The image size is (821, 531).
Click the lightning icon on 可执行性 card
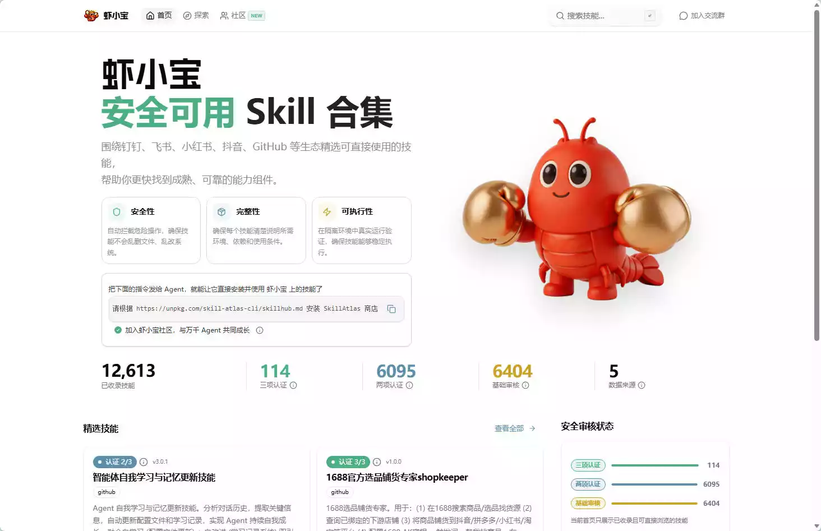click(327, 212)
